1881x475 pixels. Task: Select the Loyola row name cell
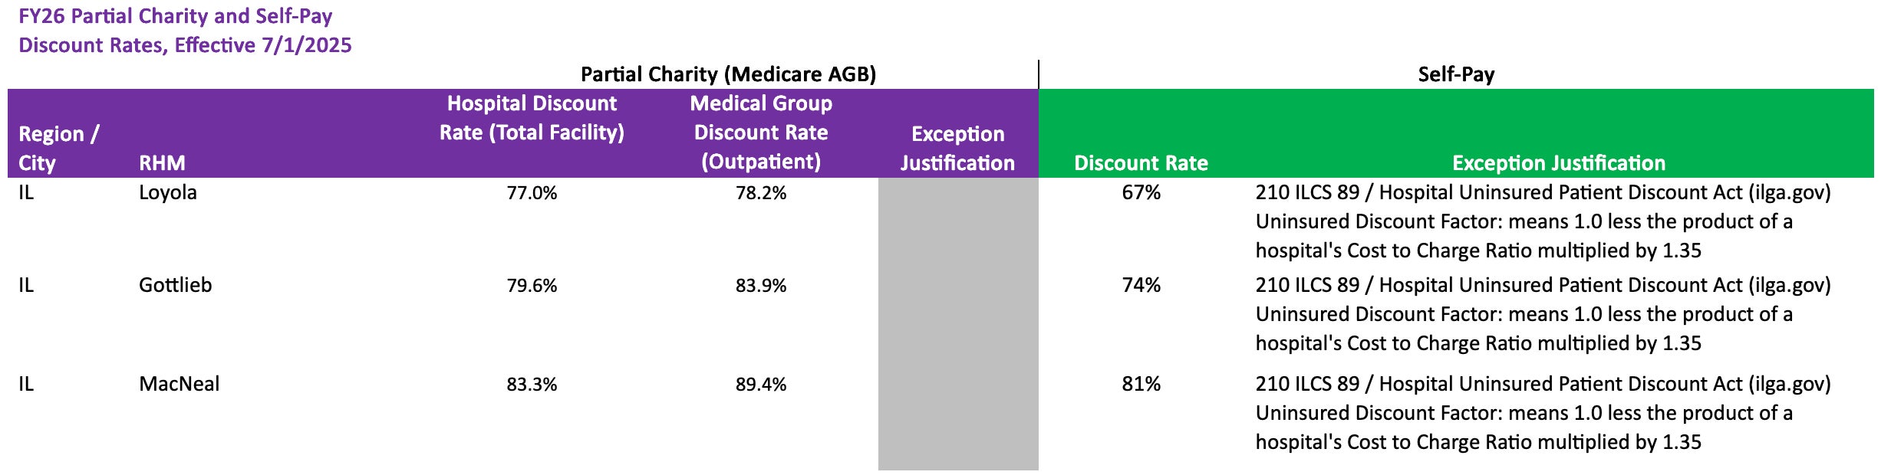coord(167,192)
